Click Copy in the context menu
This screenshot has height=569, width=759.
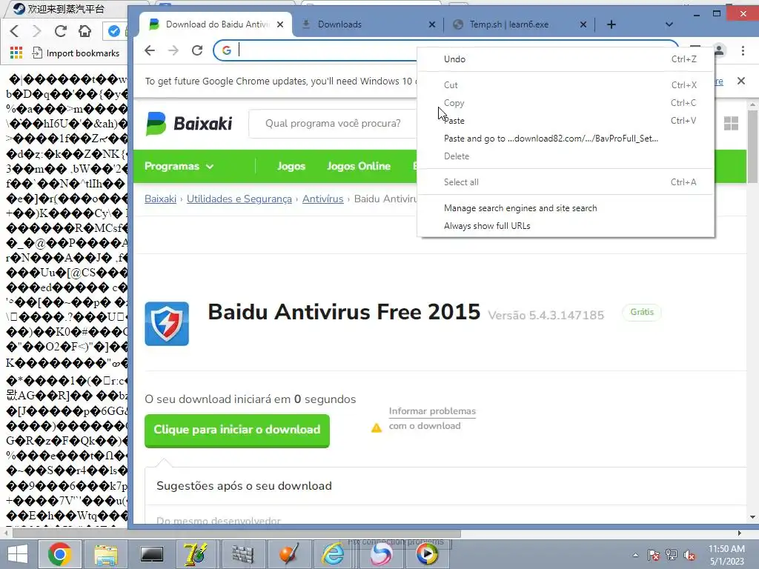(566, 102)
